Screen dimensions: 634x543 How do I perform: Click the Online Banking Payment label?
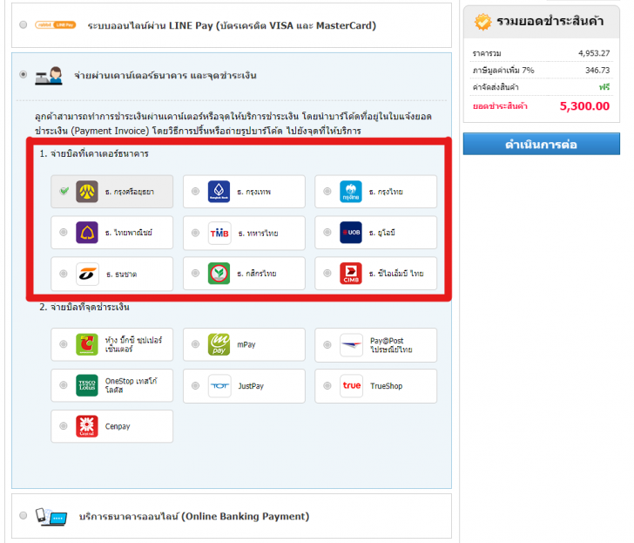point(194,516)
